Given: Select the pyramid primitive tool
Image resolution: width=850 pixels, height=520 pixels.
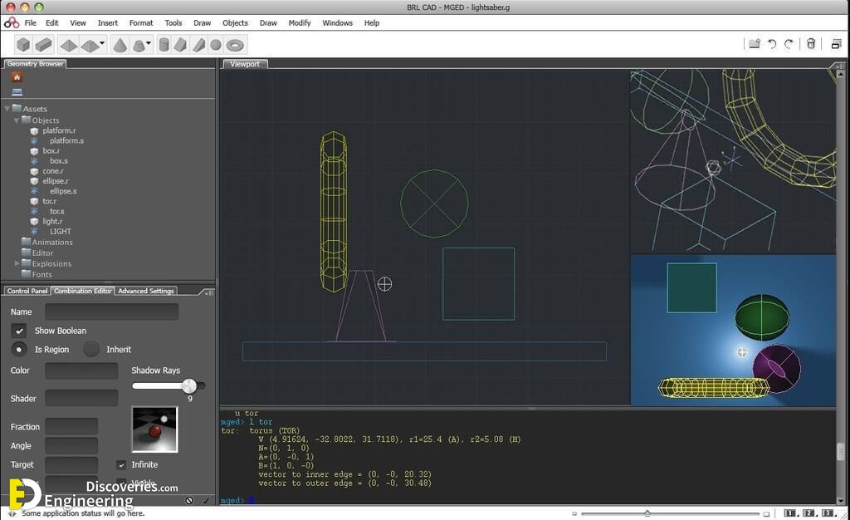Looking at the screenshot, I should (68, 45).
